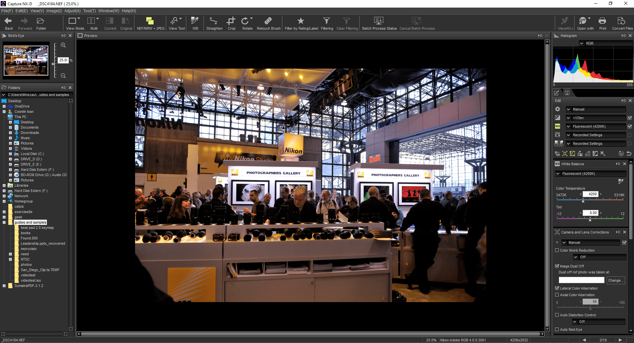Close the White Balance panel
Image resolution: width=634 pixels, height=343 pixels.
coord(624,164)
